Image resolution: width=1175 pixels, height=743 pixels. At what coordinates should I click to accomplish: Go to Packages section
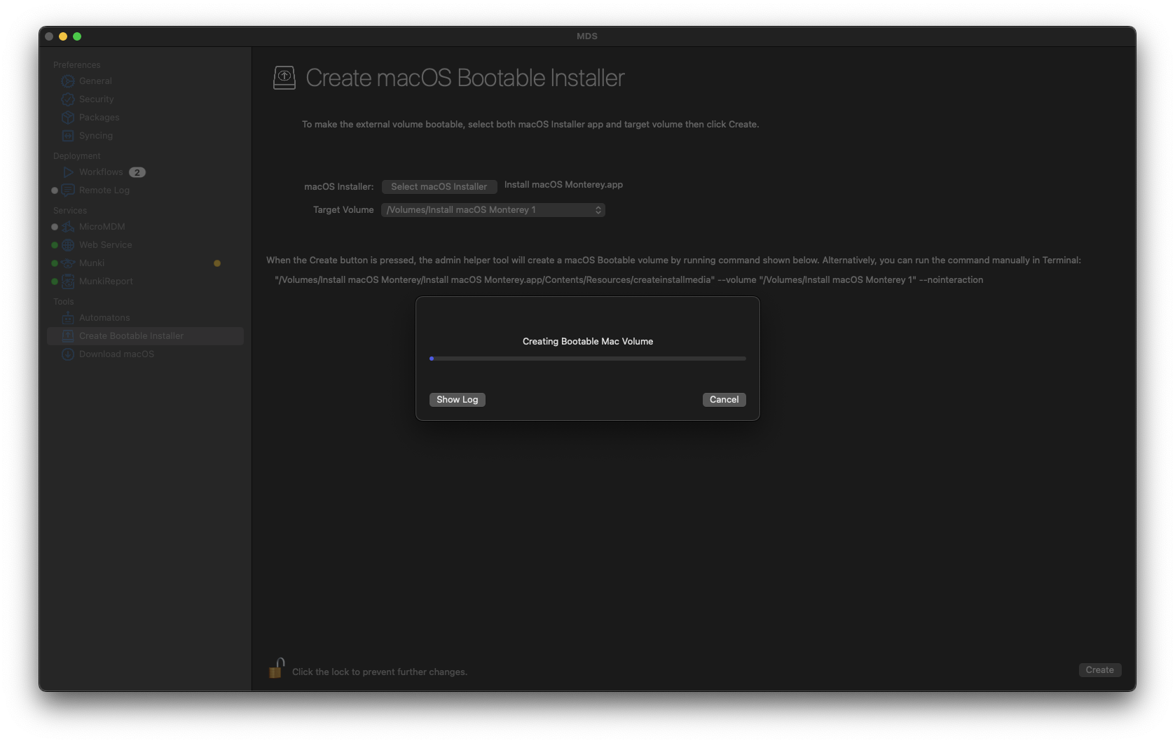coord(99,118)
